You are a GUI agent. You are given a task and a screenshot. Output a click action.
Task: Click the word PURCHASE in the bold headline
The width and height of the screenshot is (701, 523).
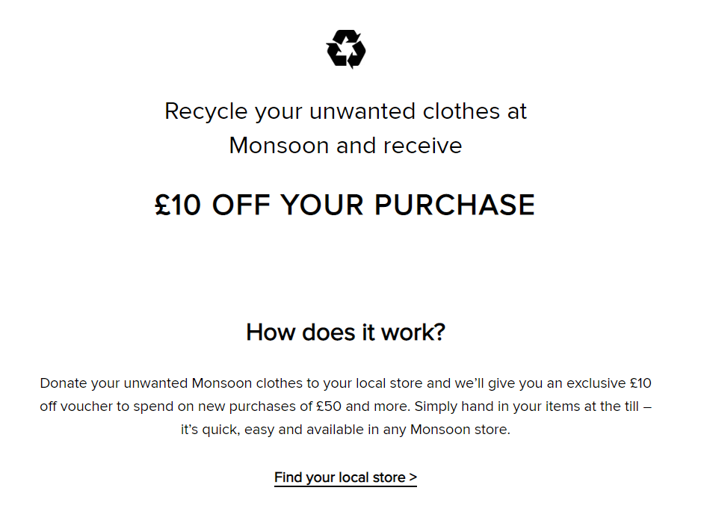point(454,205)
